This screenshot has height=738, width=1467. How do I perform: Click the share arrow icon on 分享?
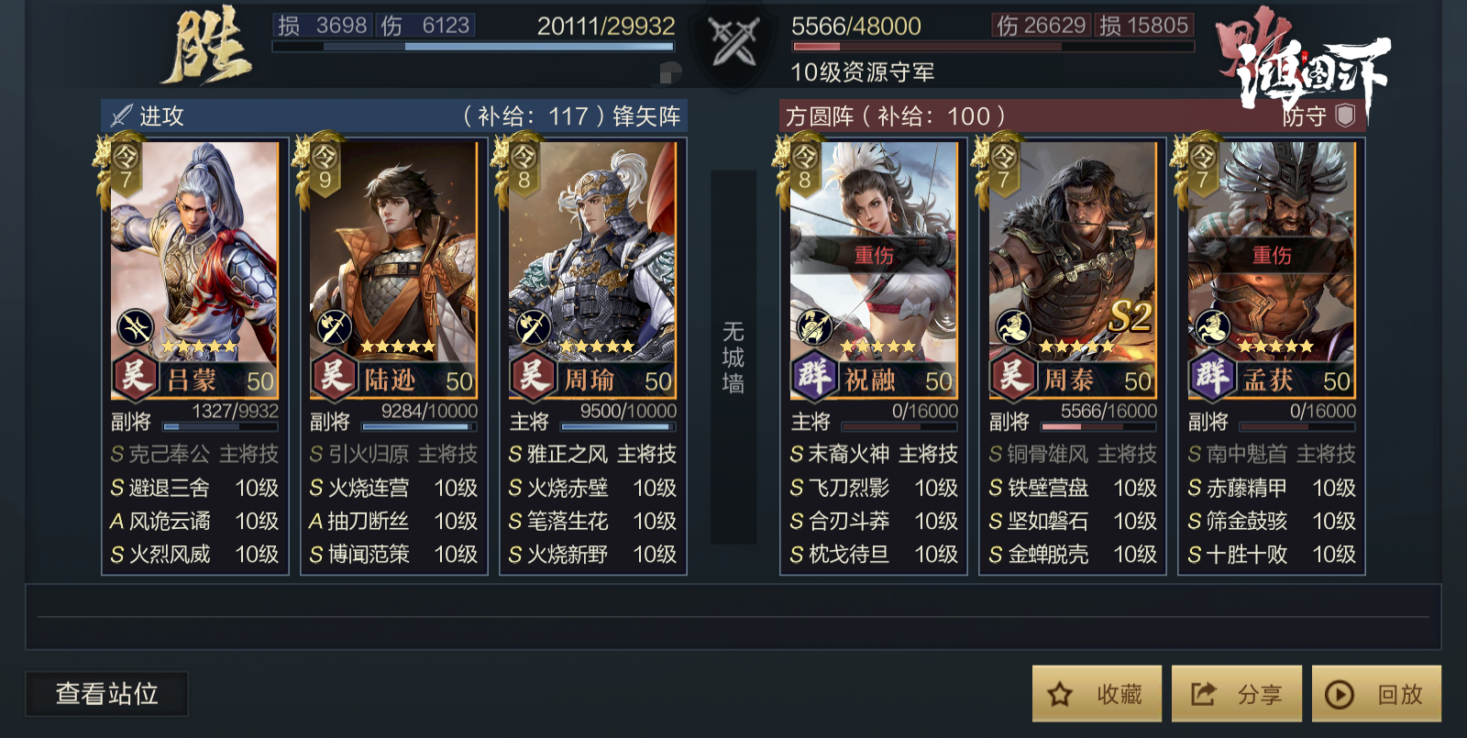click(1203, 694)
